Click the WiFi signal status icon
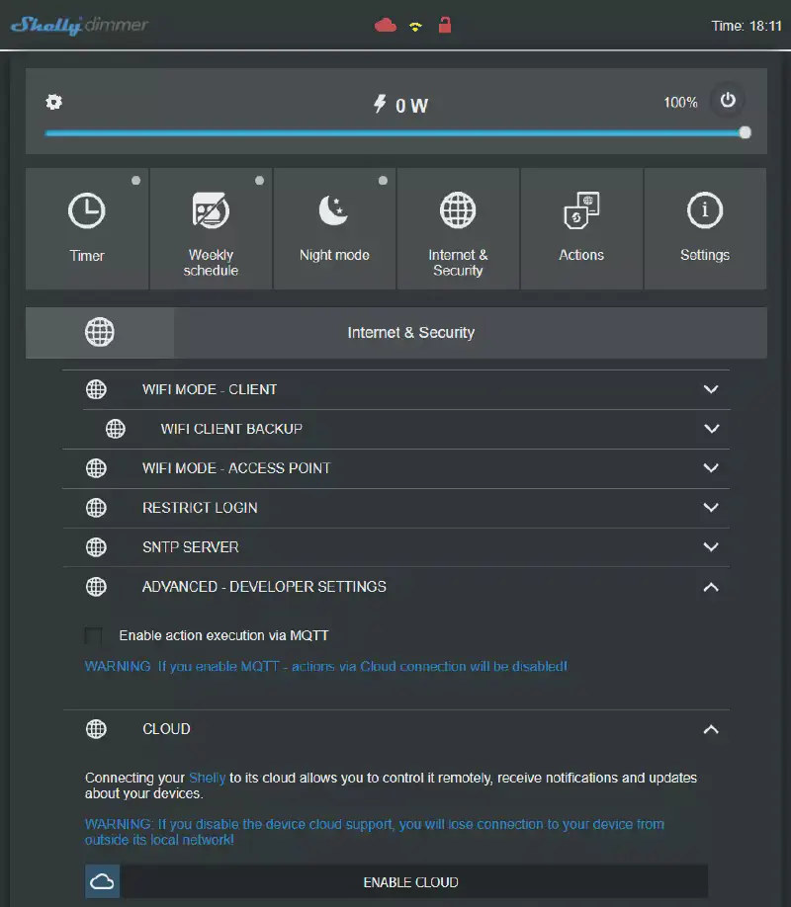791x907 pixels. point(414,25)
